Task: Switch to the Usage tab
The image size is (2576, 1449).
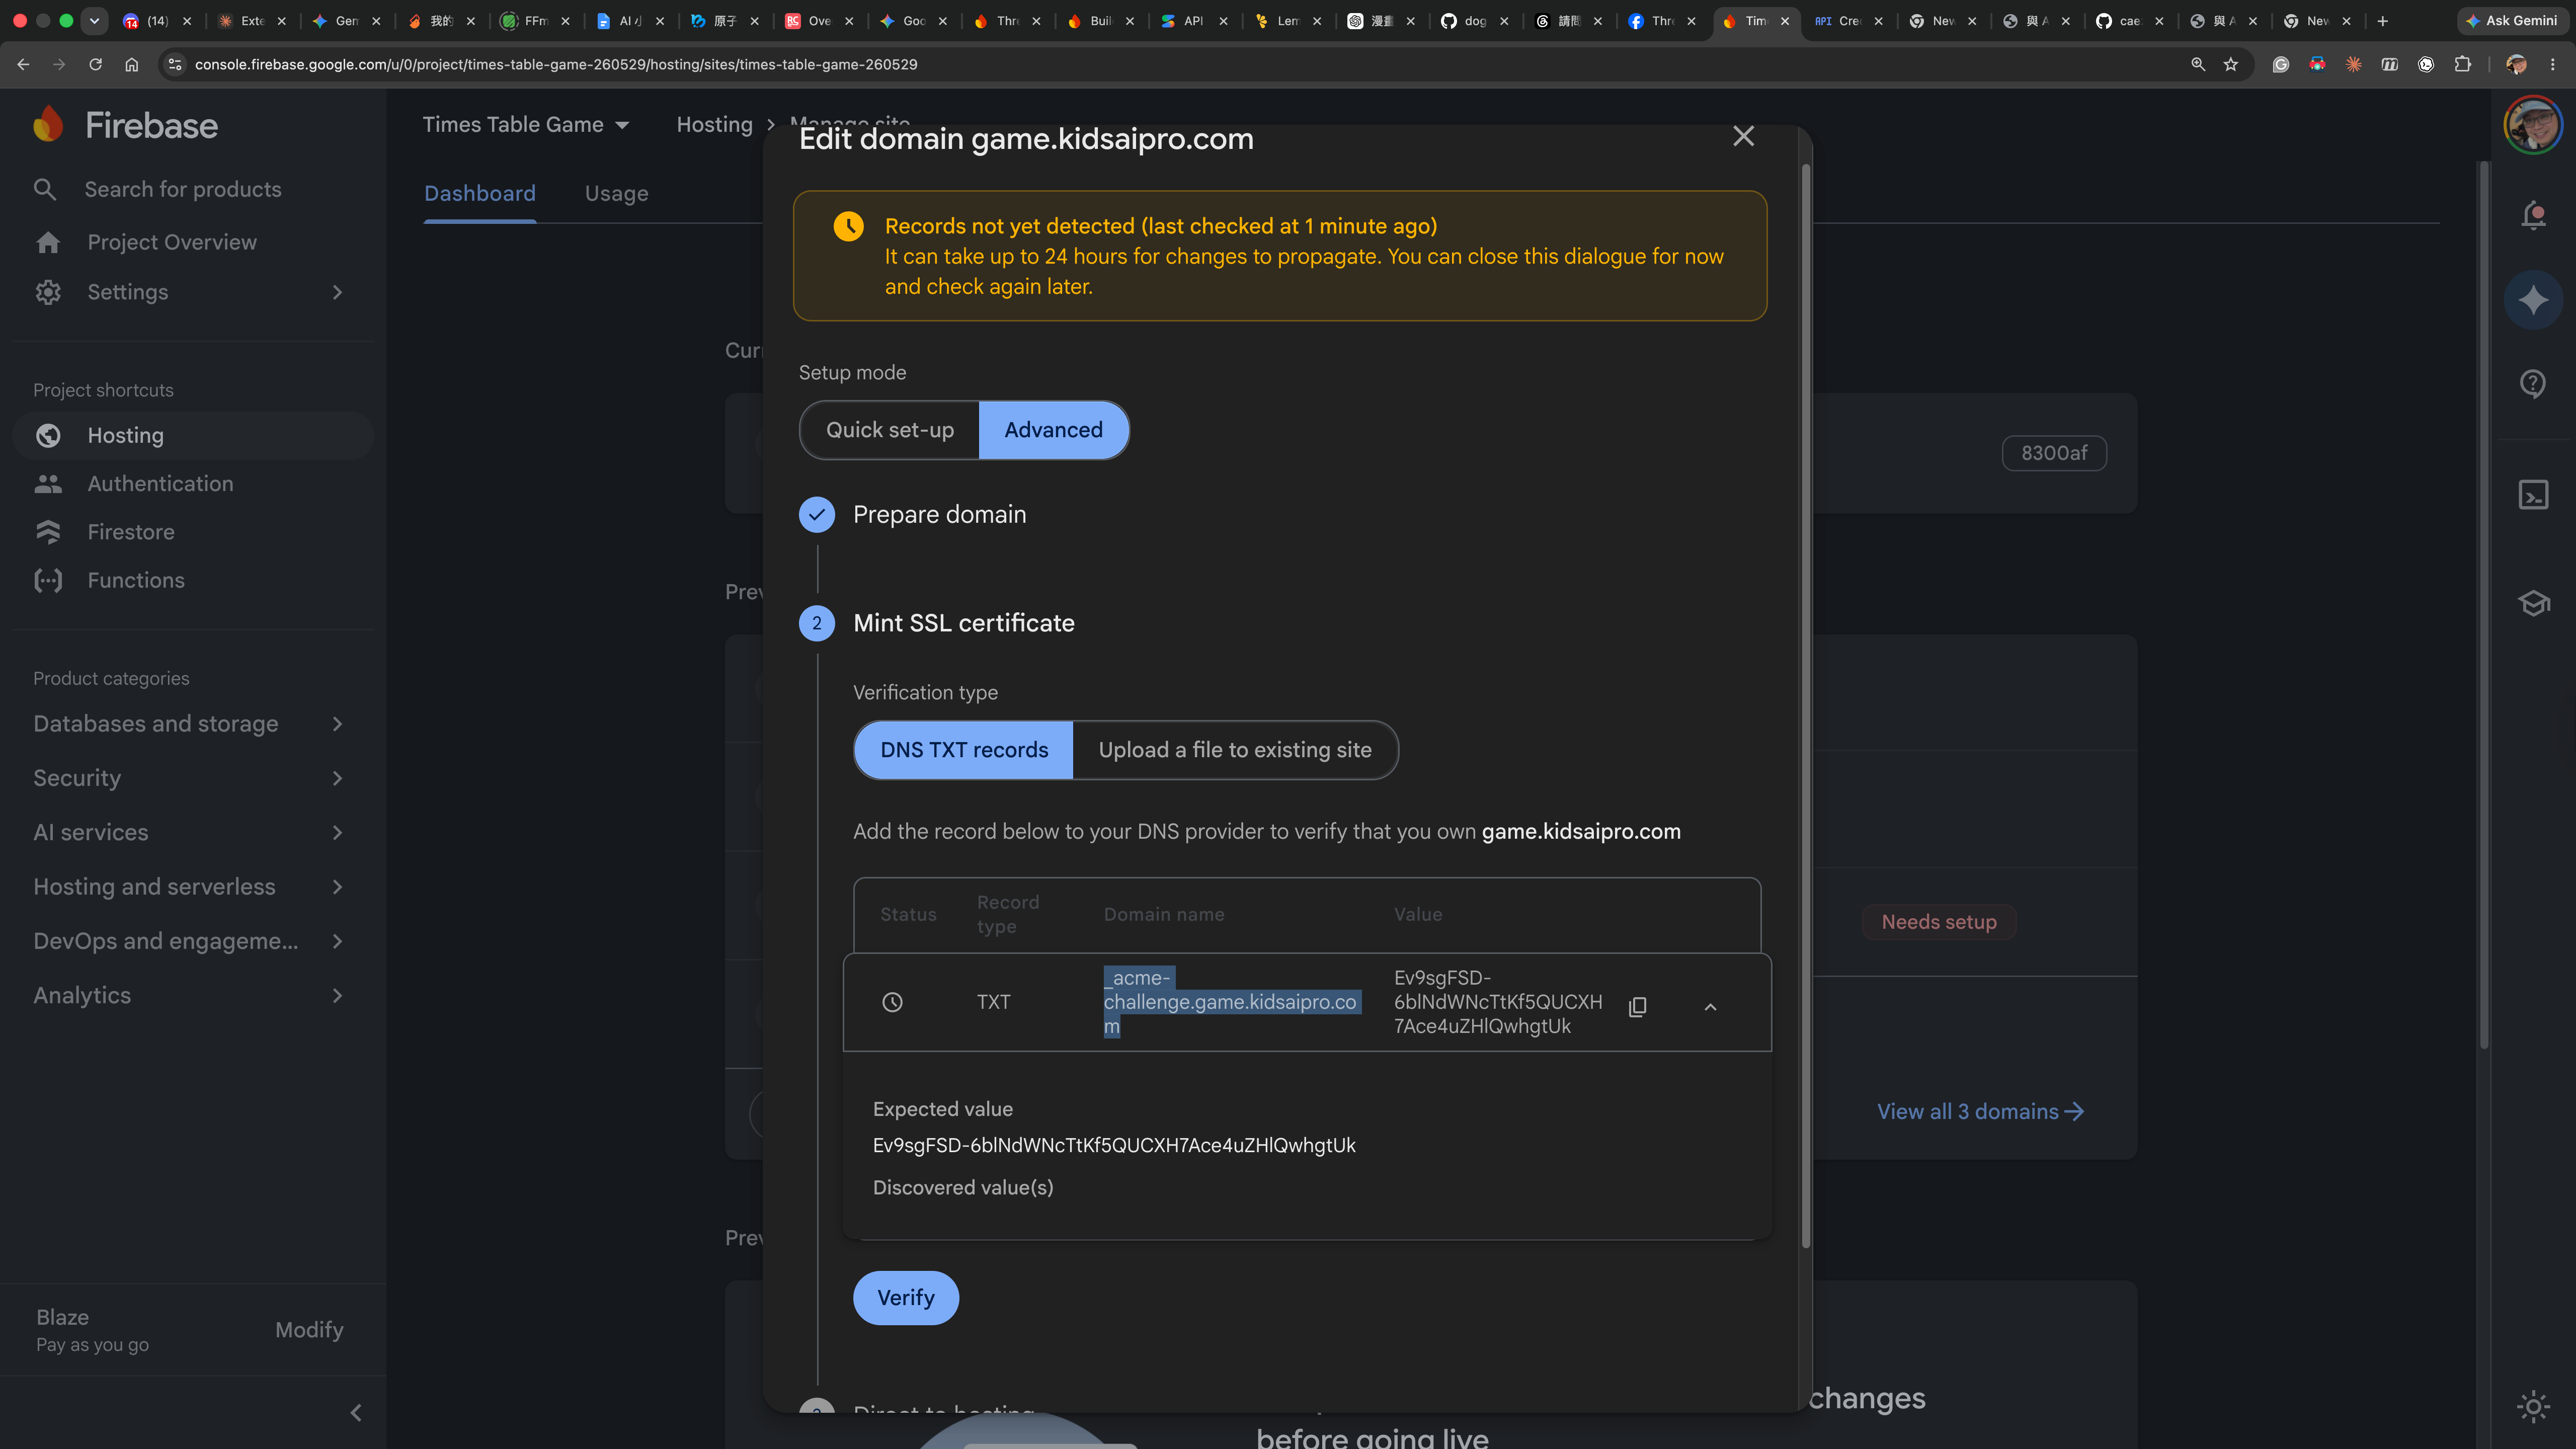Action: [616, 193]
